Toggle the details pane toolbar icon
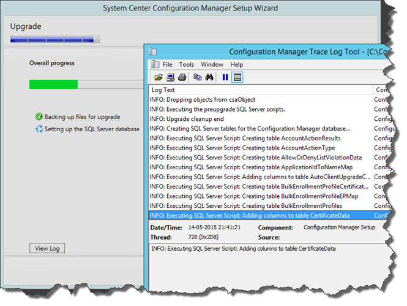This screenshot has width=407, height=306. [237, 77]
